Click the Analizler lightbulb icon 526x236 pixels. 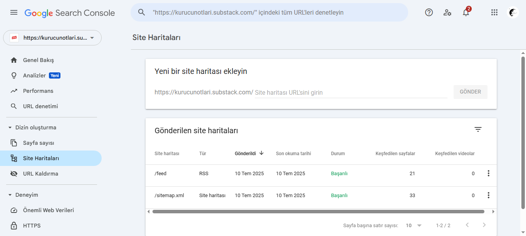coord(14,75)
